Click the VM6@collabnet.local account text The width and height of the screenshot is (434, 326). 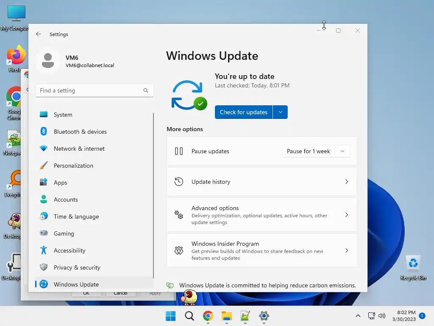(90, 65)
